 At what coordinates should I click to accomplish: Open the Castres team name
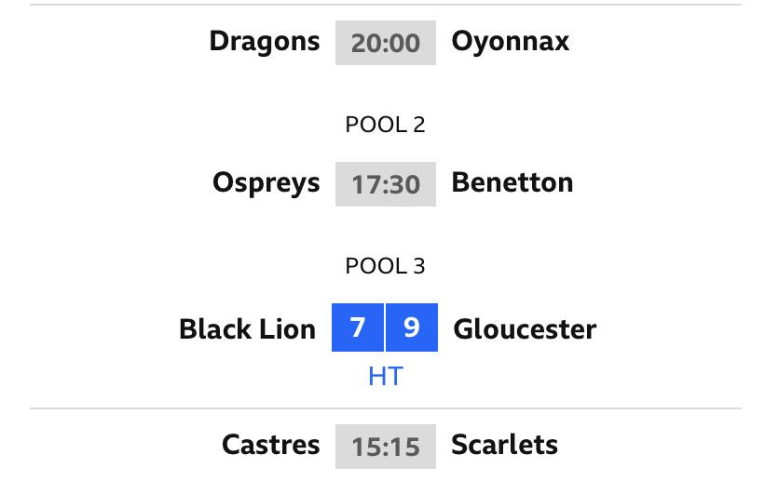[x=271, y=445]
